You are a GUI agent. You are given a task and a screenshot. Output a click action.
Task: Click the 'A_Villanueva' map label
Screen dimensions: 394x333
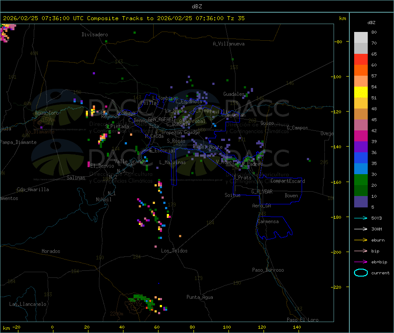click(229, 44)
